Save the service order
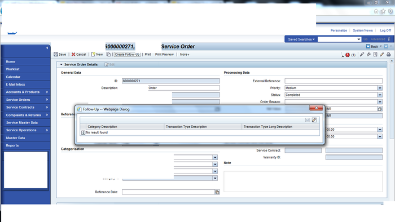 point(60,54)
